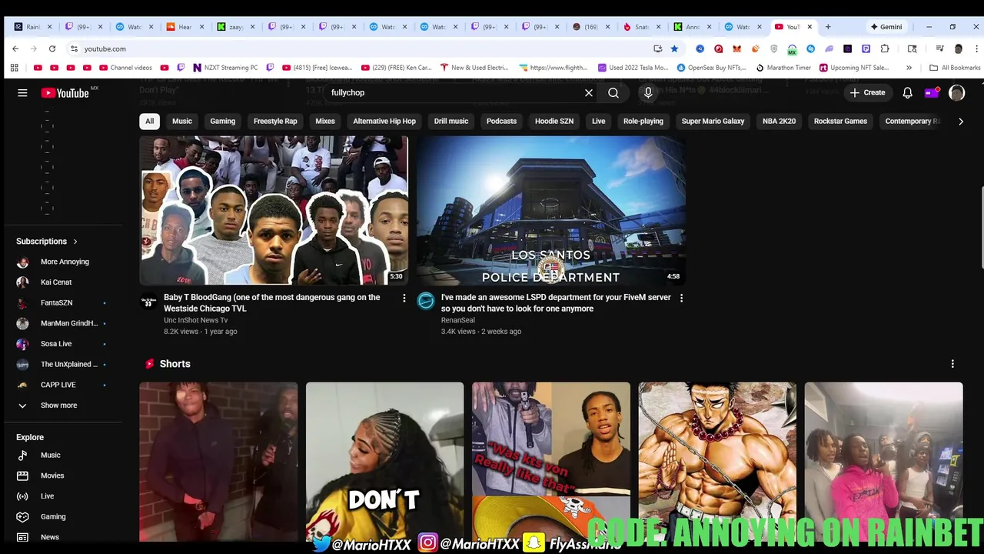Viewport: 984px width, 554px height.
Task: Submit search with the magnifier button
Action: (x=613, y=92)
